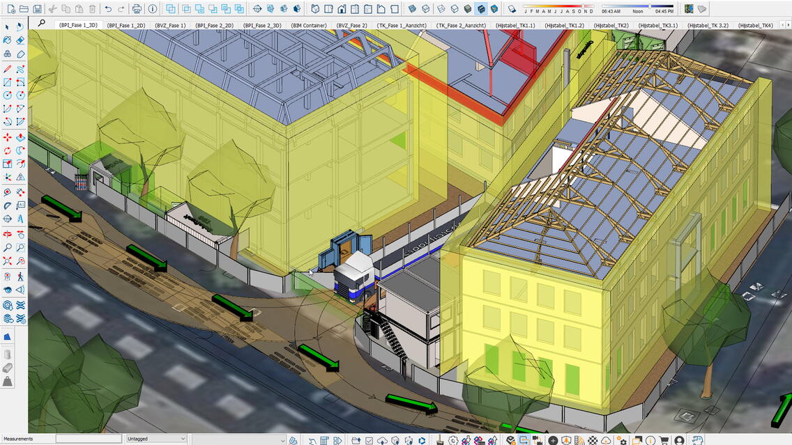The width and height of the screenshot is (792, 445).
Task: Select the Walk tool
Action: click(x=20, y=276)
